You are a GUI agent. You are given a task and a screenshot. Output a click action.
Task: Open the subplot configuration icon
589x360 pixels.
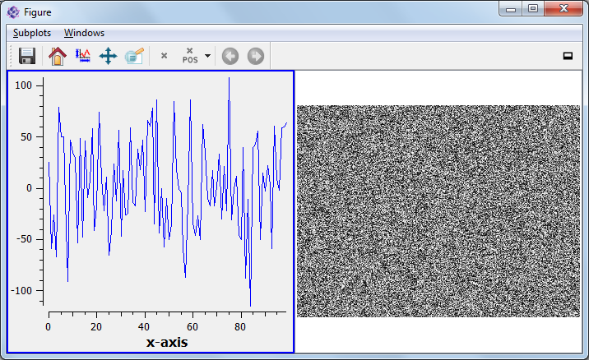[x=134, y=56]
